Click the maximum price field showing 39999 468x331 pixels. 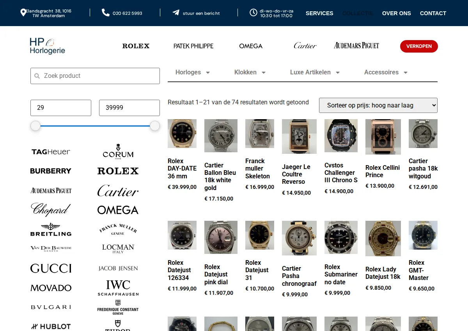point(129,108)
